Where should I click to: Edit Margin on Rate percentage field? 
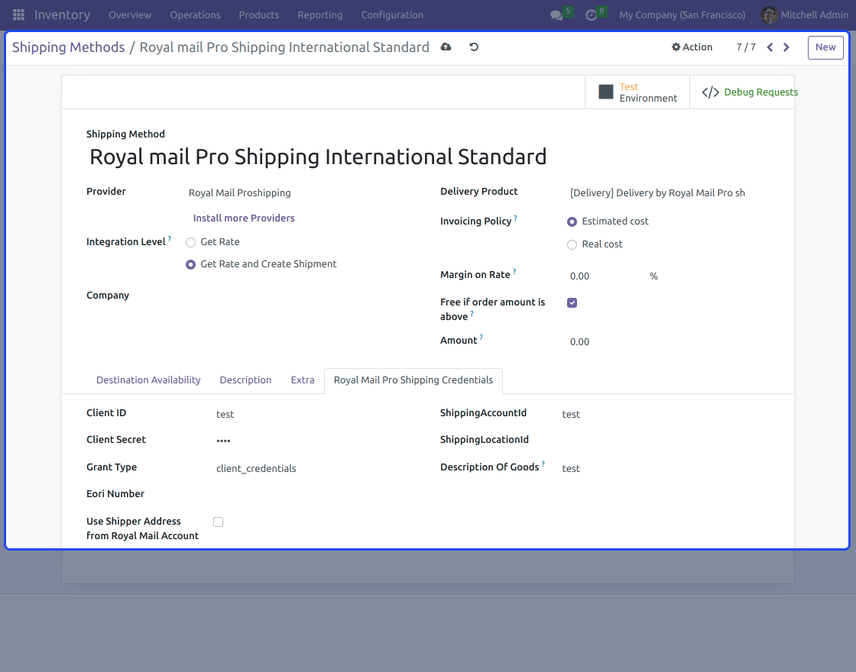[606, 276]
